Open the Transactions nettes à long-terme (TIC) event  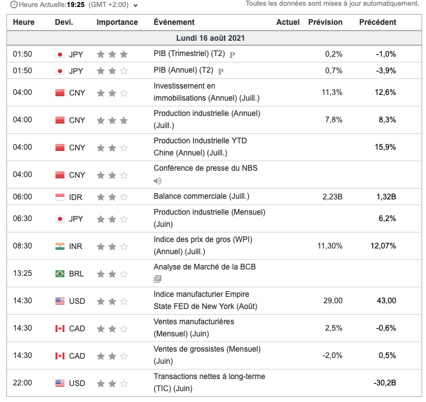pyautogui.click(x=209, y=377)
